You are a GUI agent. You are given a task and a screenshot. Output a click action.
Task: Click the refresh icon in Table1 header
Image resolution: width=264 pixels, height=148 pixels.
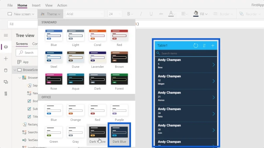[x=196, y=46]
